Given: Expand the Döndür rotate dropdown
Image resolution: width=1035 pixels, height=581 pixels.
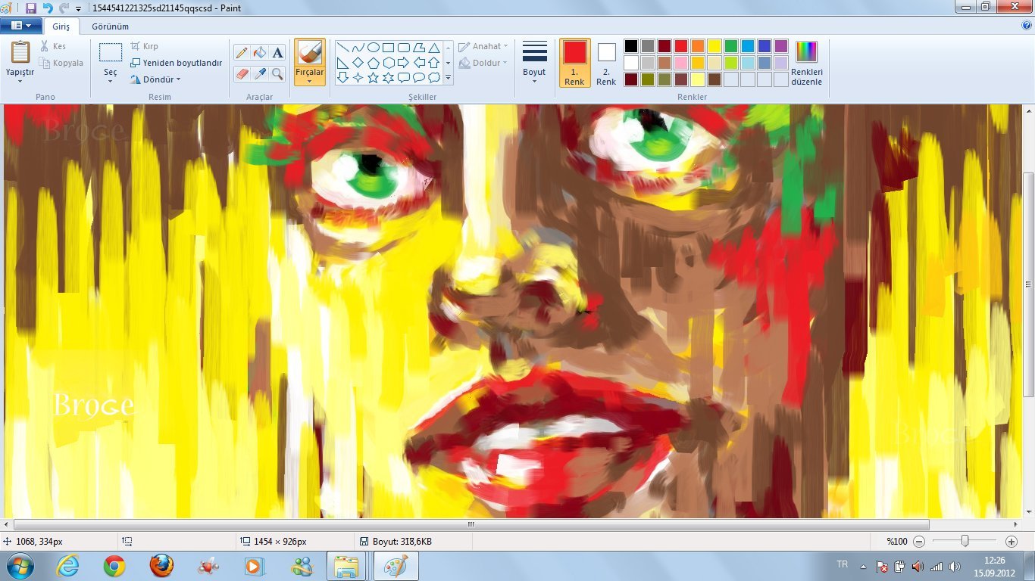Looking at the screenshot, I should tap(155, 79).
